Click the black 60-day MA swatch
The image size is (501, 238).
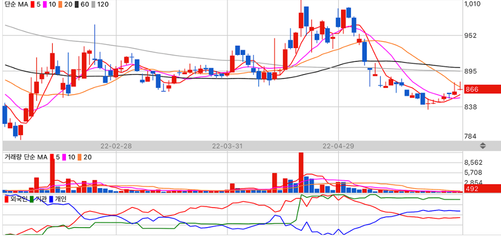click(77, 5)
